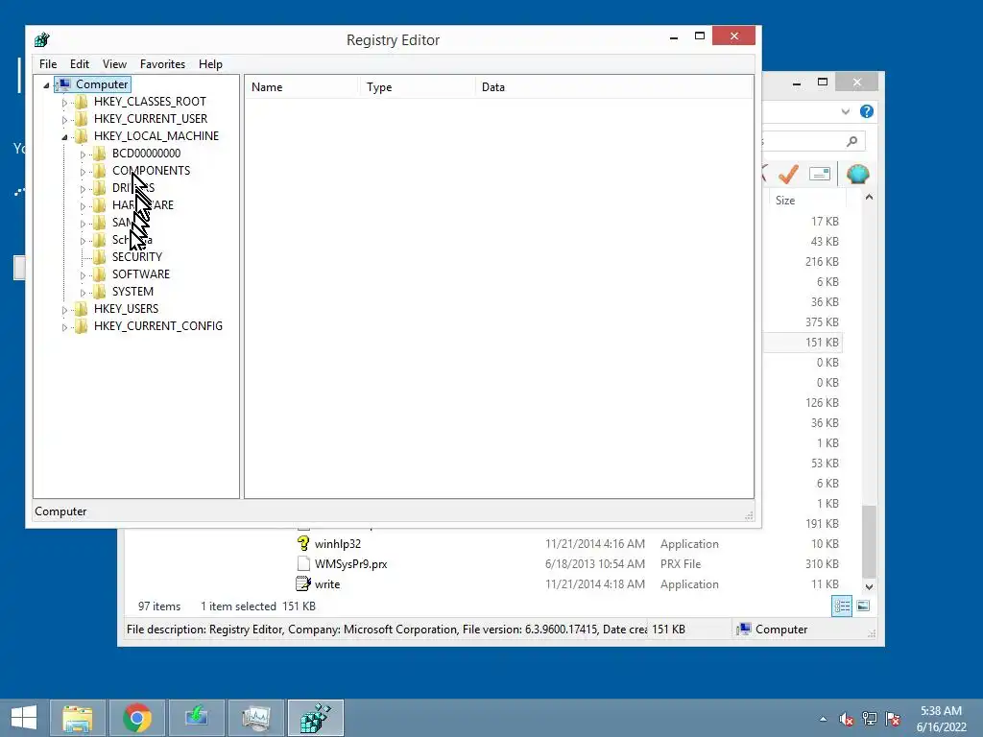Collapse the HKEY_LOCAL_MACHINE key arrow

click(x=64, y=136)
